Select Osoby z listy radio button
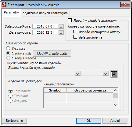 point(8,53)
